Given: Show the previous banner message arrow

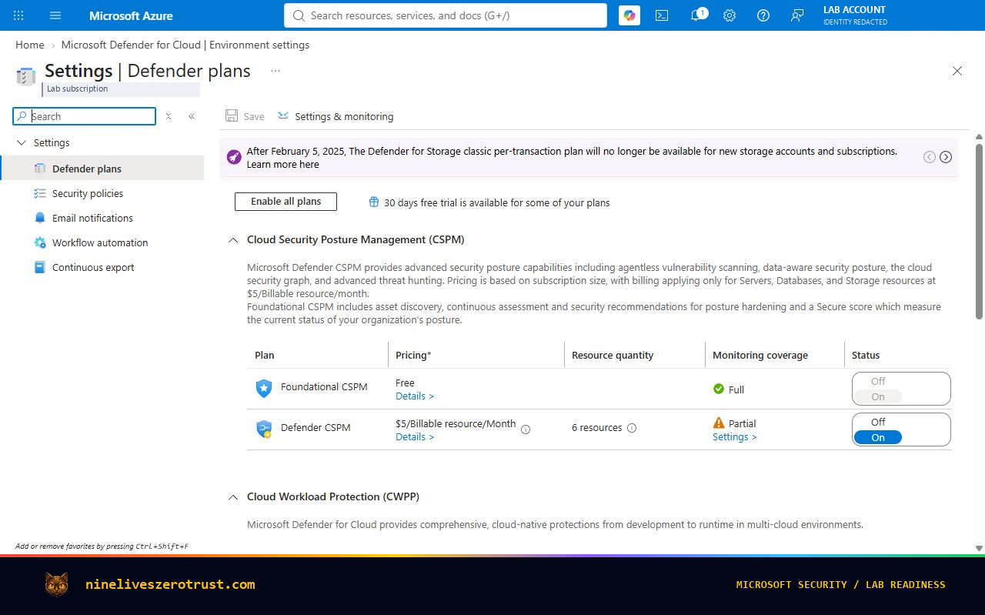Looking at the screenshot, I should point(930,157).
